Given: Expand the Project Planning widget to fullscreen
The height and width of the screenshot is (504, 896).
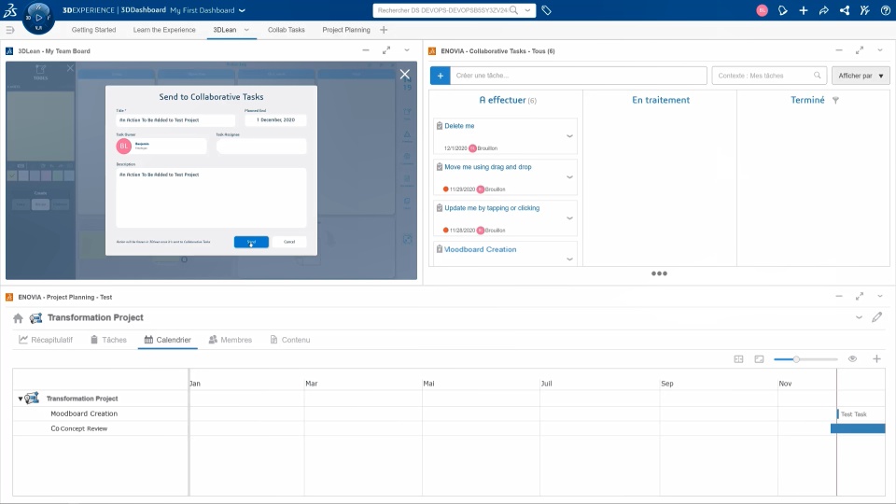Looking at the screenshot, I should pyautogui.click(x=859, y=296).
